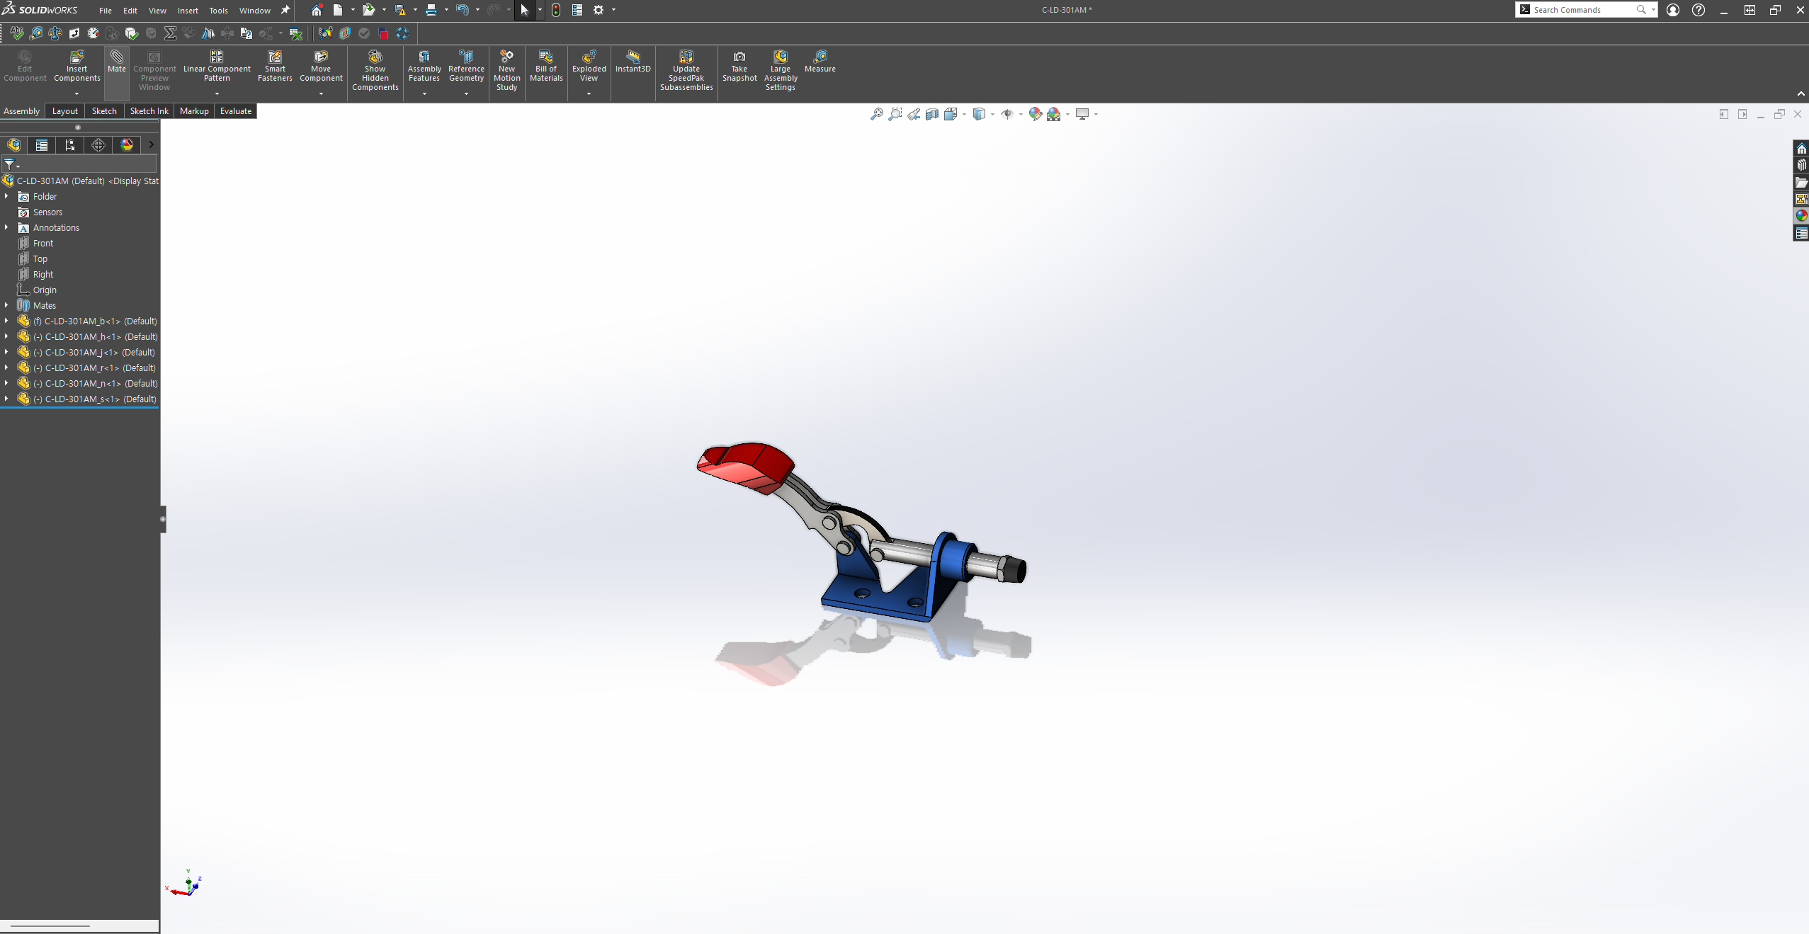
Task: Open Large Assembly Settings
Action: [780, 57]
